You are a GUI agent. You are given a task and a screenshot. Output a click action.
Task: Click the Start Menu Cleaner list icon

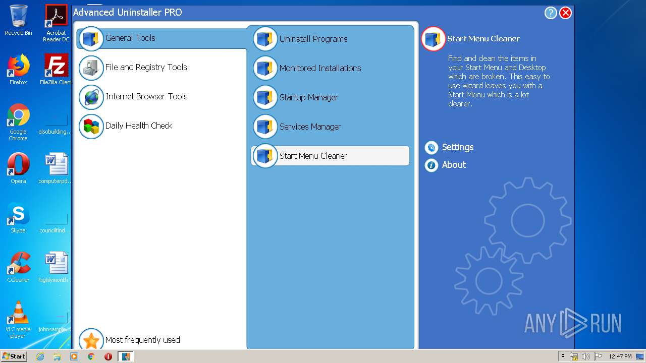tap(265, 156)
